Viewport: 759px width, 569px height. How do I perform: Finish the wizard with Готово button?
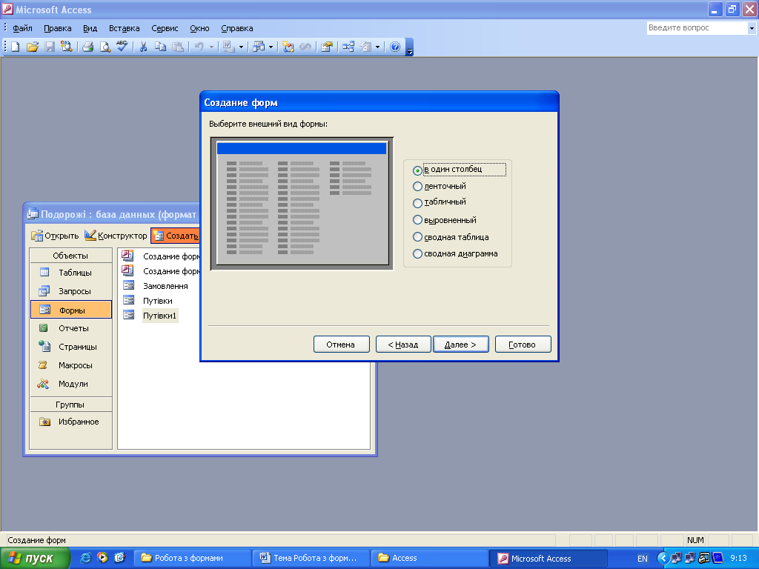point(523,345)
